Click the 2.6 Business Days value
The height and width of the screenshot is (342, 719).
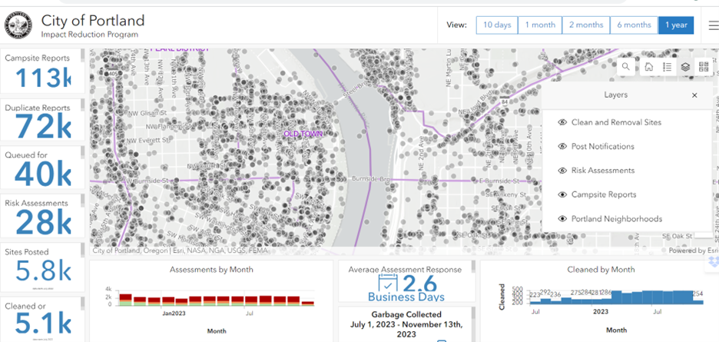[422, 284]
